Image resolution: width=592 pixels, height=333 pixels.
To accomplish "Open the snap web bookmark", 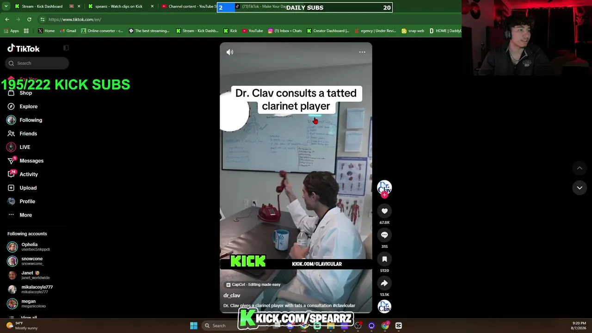I will [413, 31].
